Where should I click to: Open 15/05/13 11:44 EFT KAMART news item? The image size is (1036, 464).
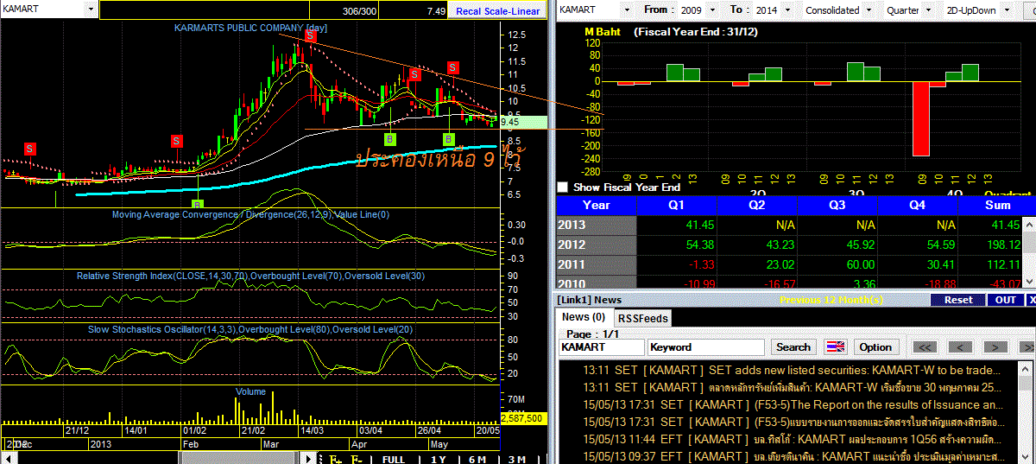(793, 439)
